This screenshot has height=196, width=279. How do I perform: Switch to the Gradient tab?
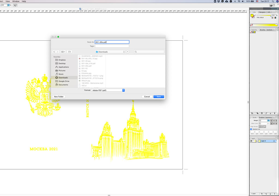point(262,117)
